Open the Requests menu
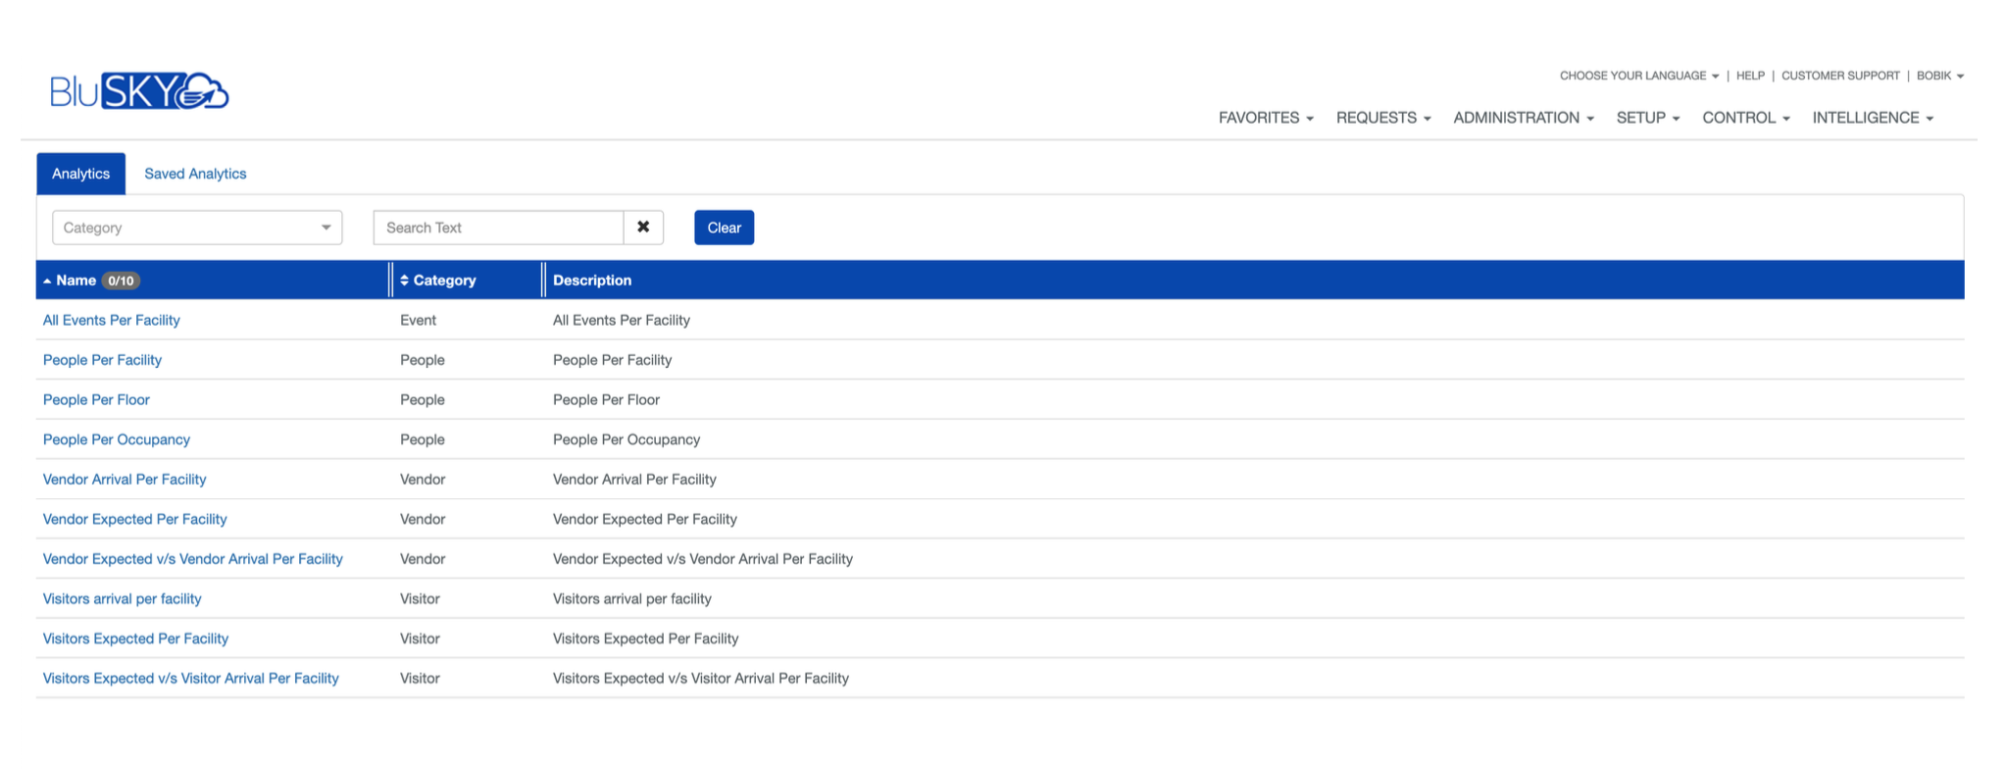This screenshot has width=2006, height=769. (1382, 118)
